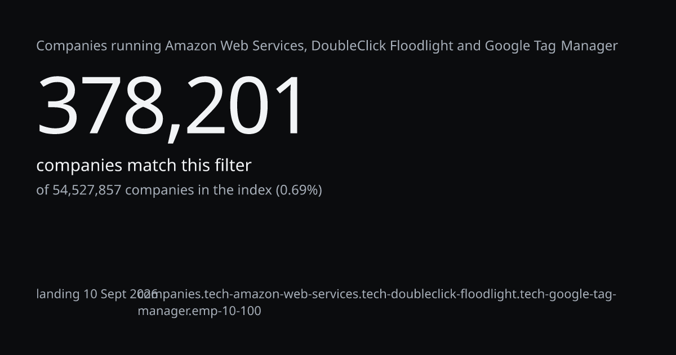Click 'tech-google-tag-' in the footer slug
This screenshot has width=676, height=355.
tap(569, 294)
